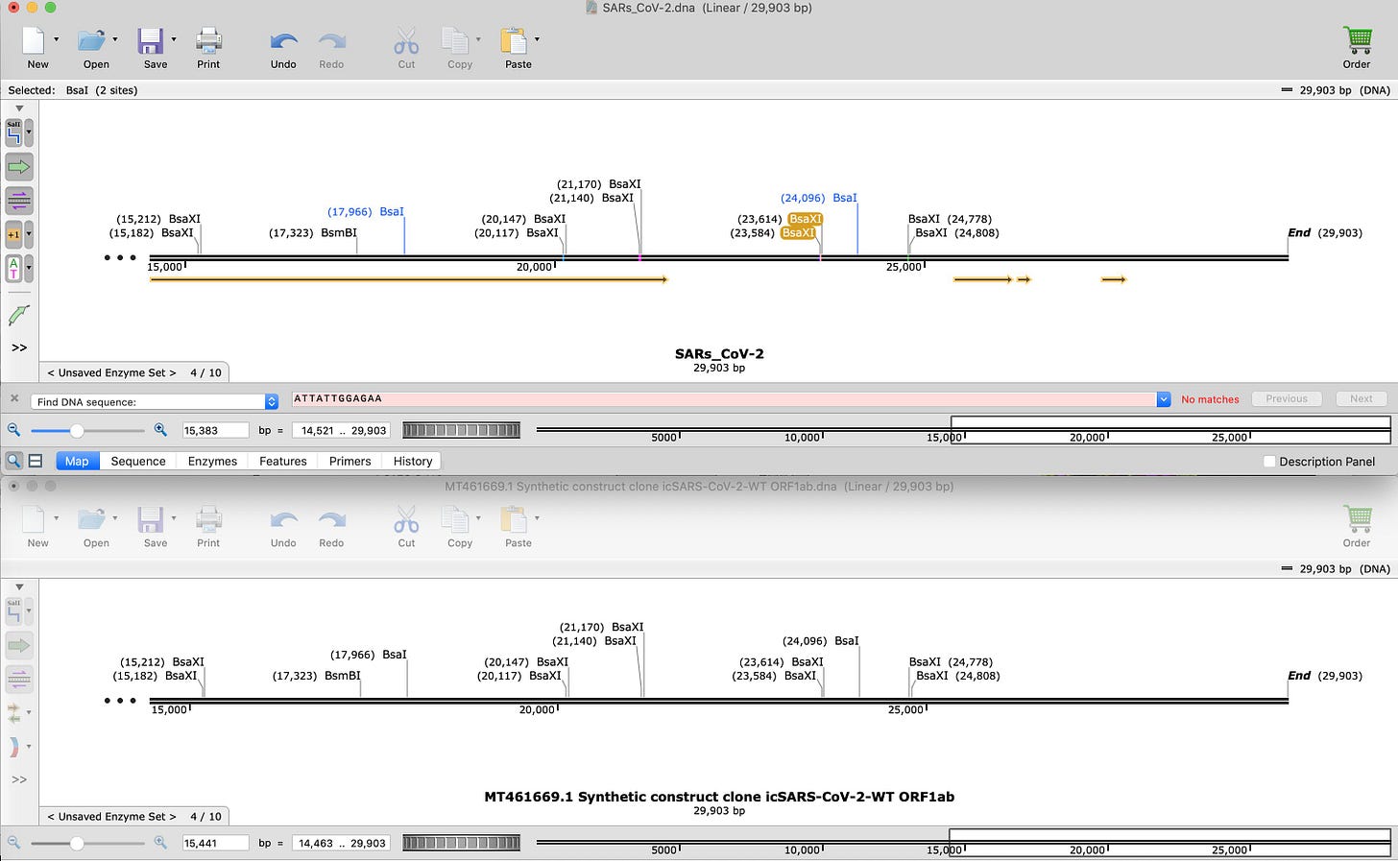1398x861 pixels.
Task: Open base color options arrow beside AT button
Action: click(x=29, y=268)
